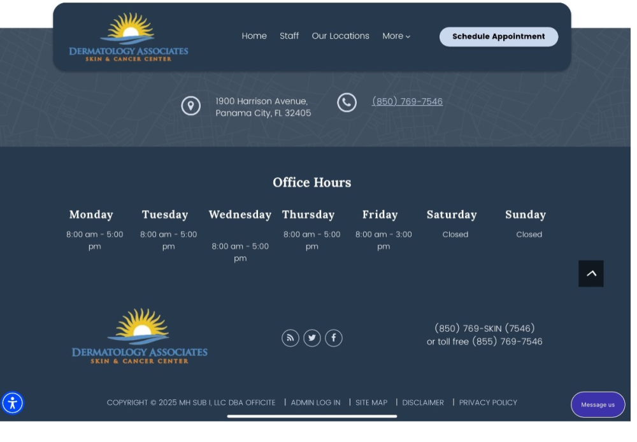Click the Saturday column heading
This screenshot has width=637, height=442.
(452, 215)
